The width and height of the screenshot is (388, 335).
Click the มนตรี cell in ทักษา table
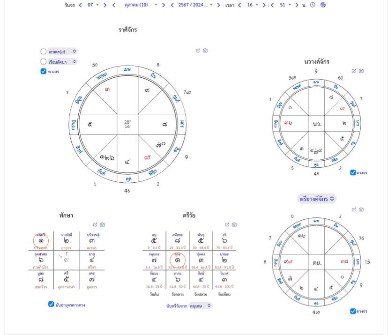tap(41, 241)
